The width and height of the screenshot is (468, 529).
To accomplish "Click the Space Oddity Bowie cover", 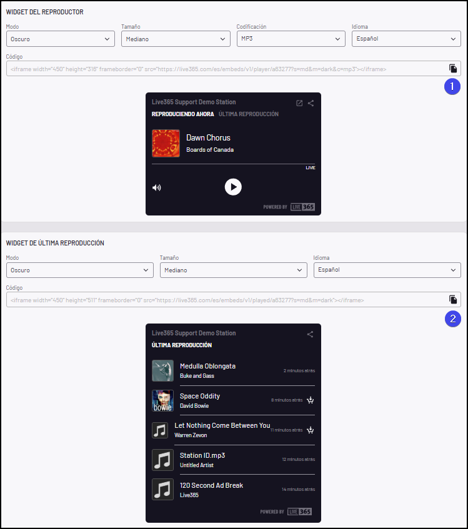I will pyautogui.click(x=162, y=400).
